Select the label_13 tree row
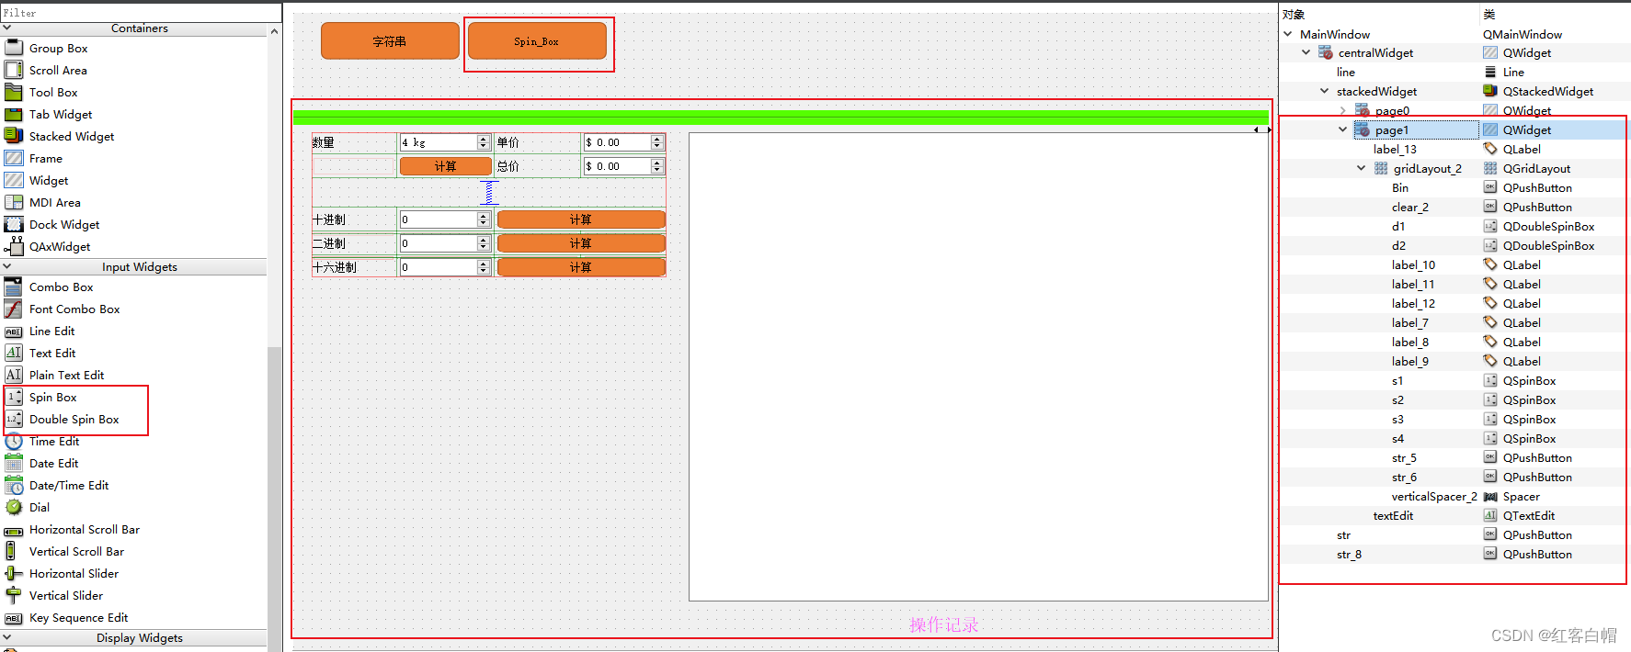Screen dimensions: 1631x652 pyautogui.click(x=1453, y=149)
